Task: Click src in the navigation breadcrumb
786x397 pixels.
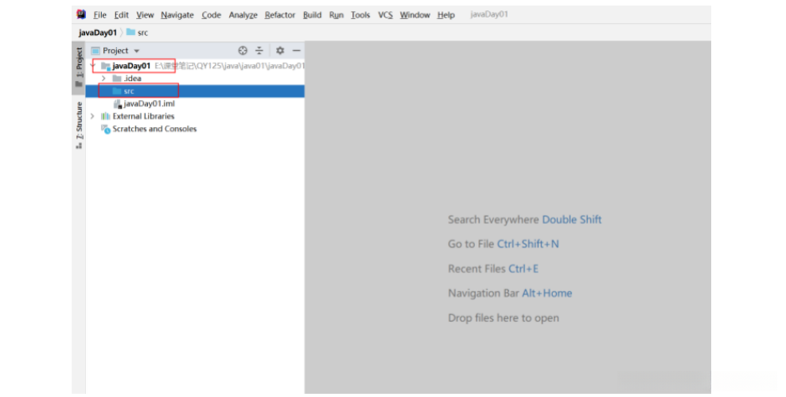Action: (x=138, y=33)
